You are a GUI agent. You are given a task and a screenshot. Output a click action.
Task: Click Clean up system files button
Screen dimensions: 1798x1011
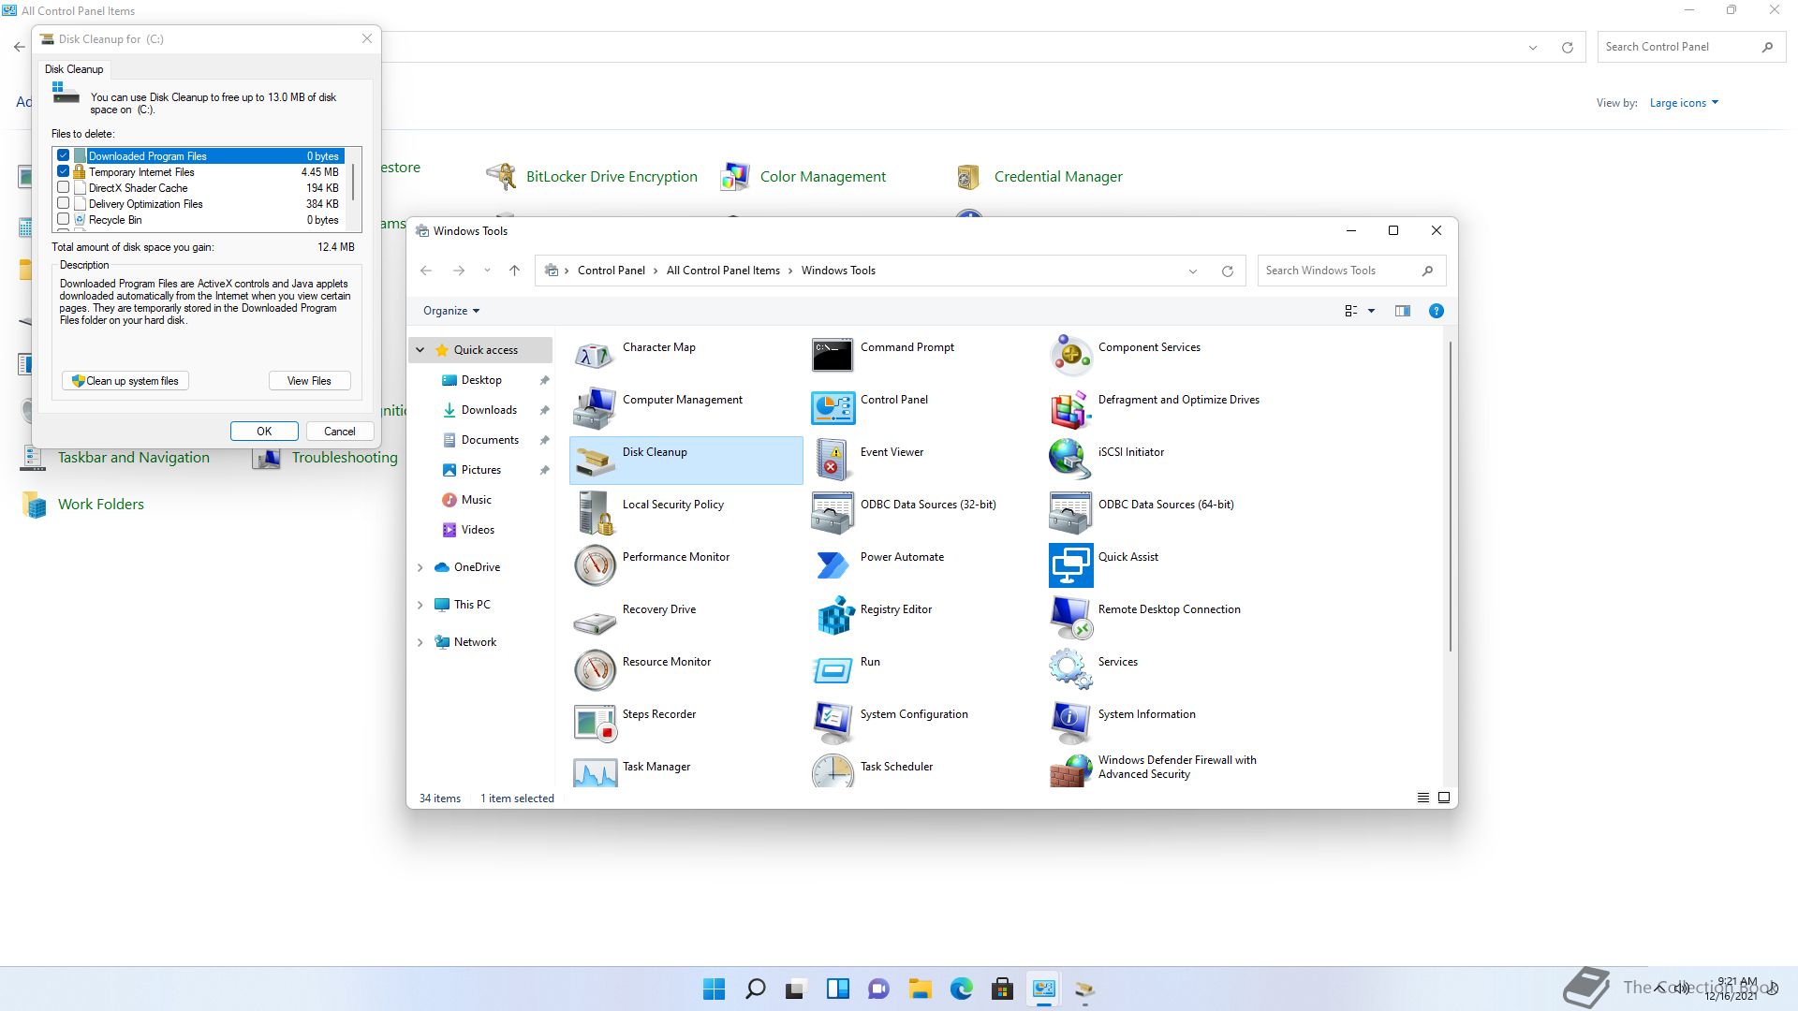point(125,381)
